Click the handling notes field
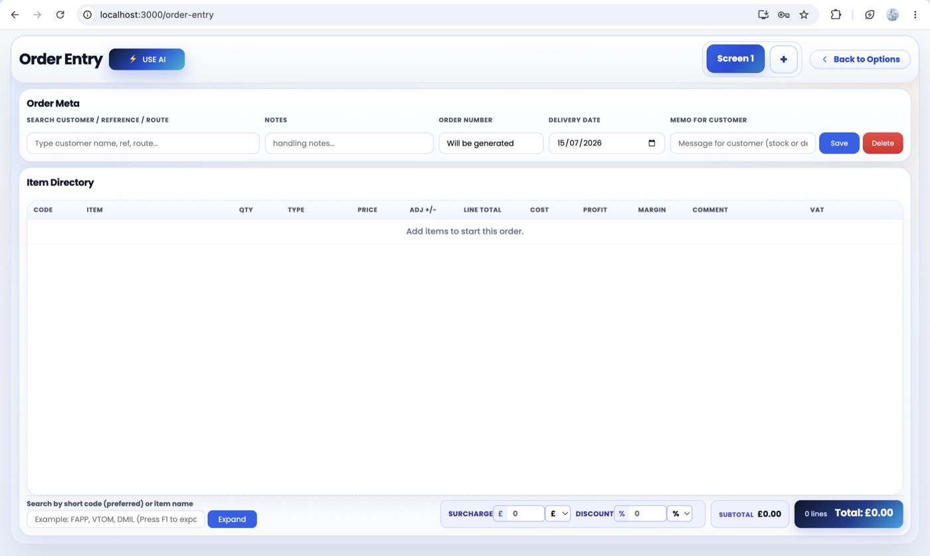This screenshot has width=930, height=556. tap(349, 143)
